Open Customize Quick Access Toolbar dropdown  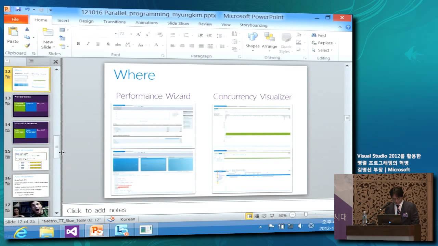click(x=51, y=10)
